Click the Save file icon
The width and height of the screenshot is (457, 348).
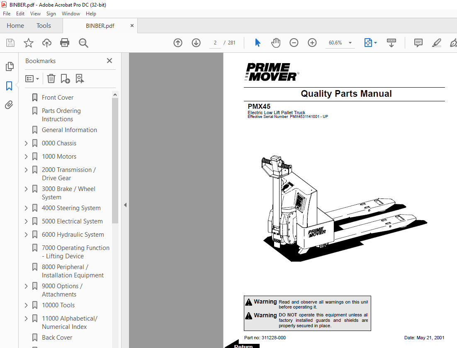coord(10,43)
